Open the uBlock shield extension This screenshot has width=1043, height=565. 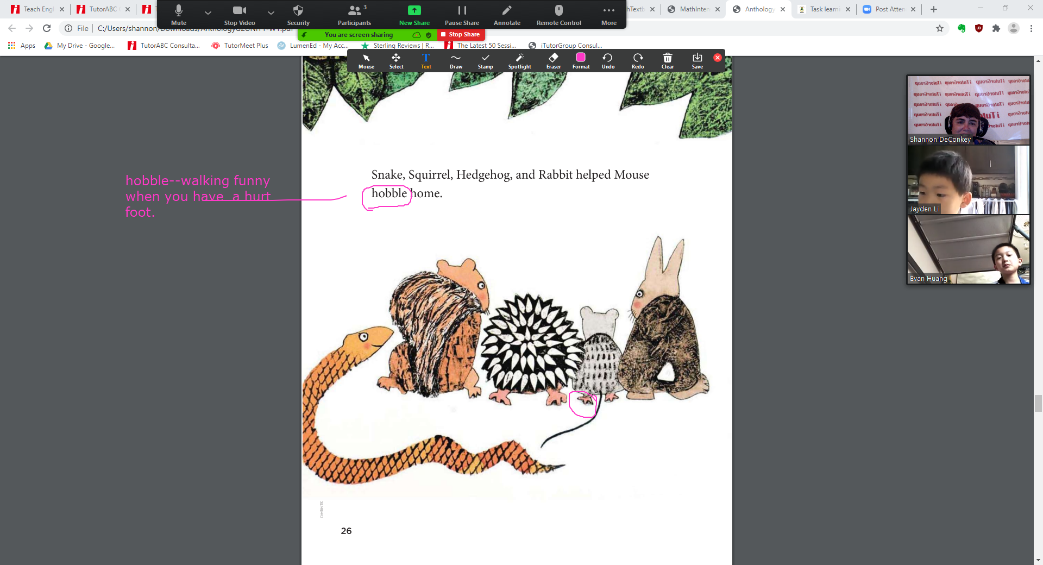pyautogui.click(x=979, y=28)
